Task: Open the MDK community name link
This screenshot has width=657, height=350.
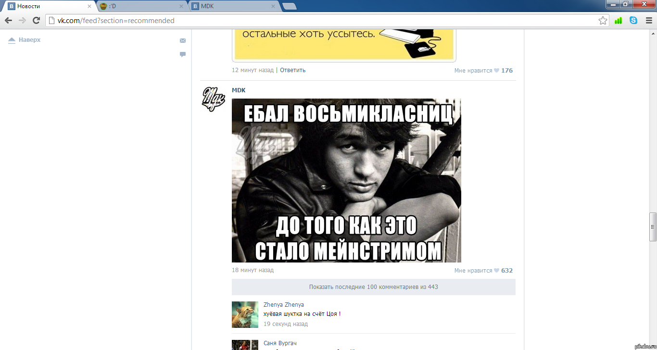Action: pyautogui.click(x=239, y=90)
